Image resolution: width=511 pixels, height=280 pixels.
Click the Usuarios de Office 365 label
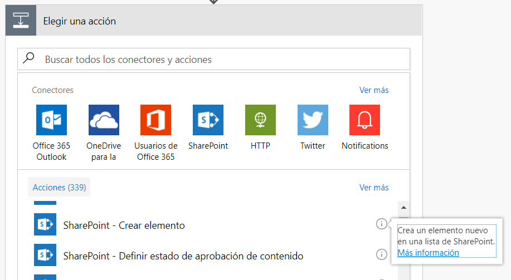click(x=156, y=151)
